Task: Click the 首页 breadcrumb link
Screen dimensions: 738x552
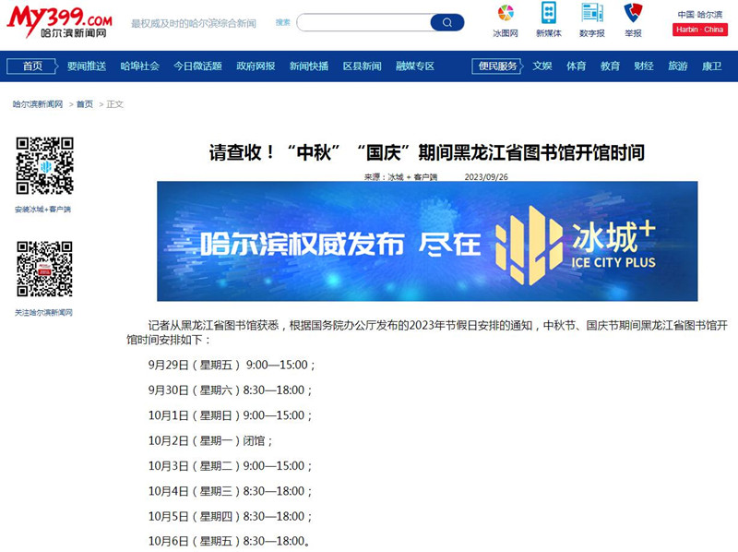Action: coord(85,104)
